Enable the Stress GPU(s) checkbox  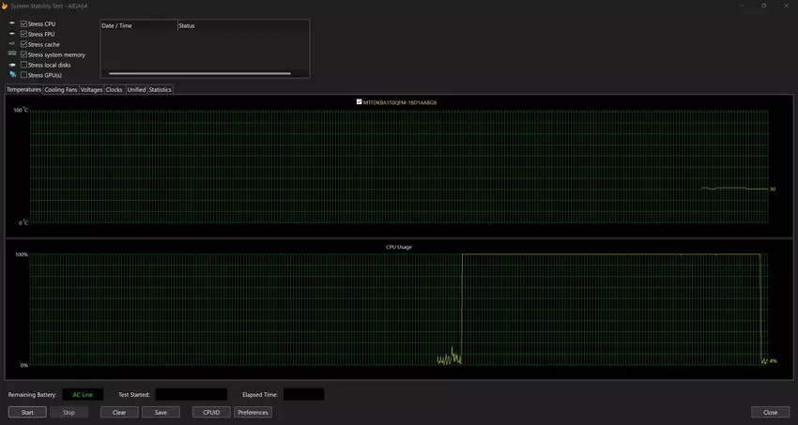tap(23, 75)
